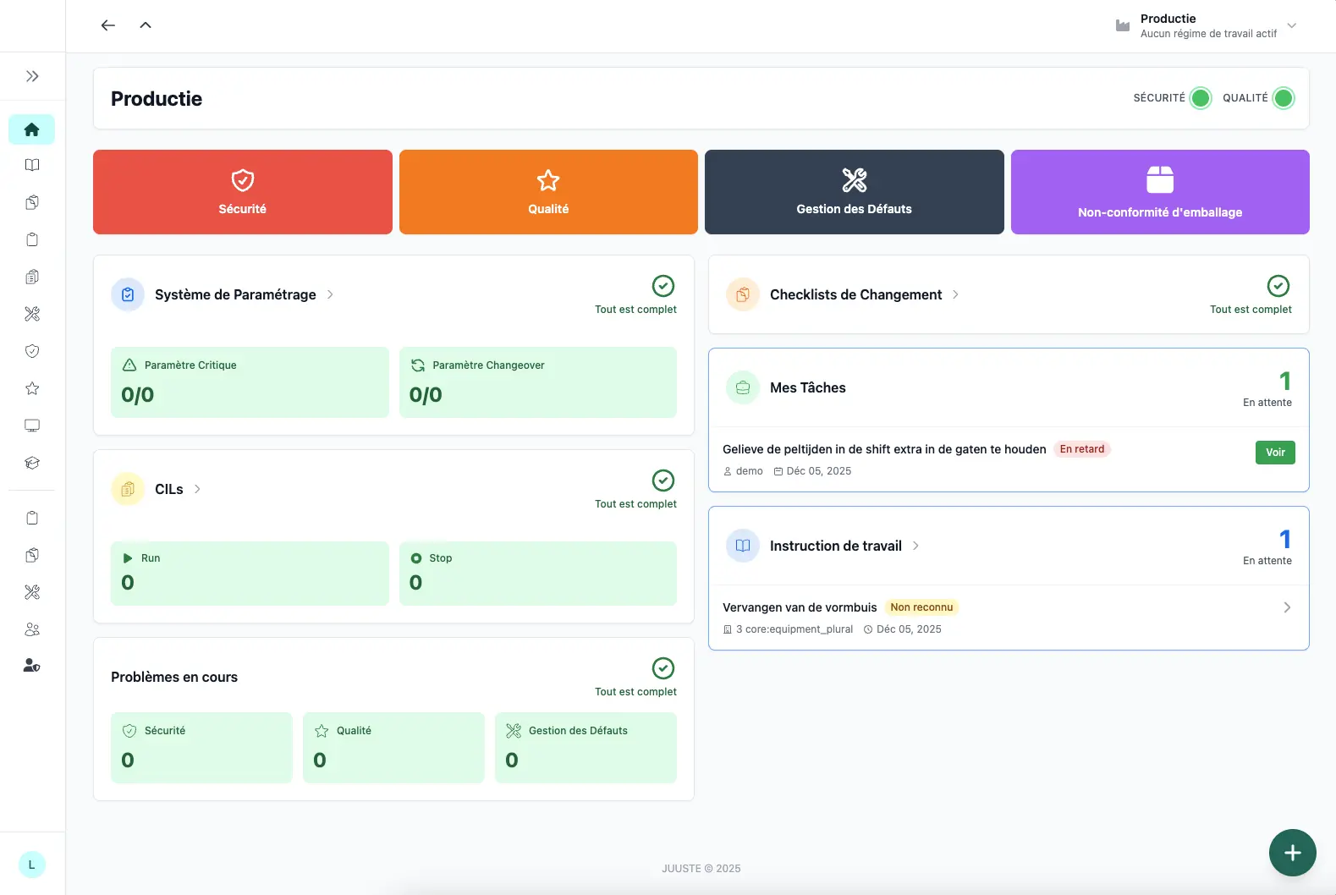Open the Stop 0 tile
This screenshot has width=1336, height=895.
538,574
